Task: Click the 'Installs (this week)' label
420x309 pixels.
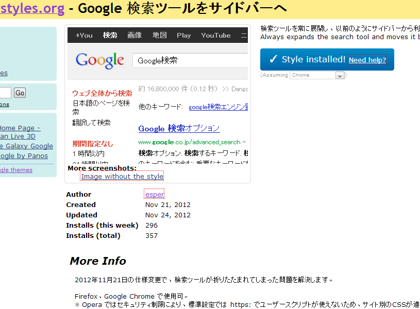Action: [103, 226]
